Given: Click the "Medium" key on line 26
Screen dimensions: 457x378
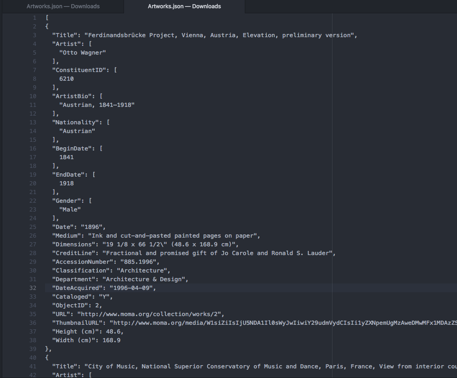Looking at the screenshot, I should tap(67, 236).
